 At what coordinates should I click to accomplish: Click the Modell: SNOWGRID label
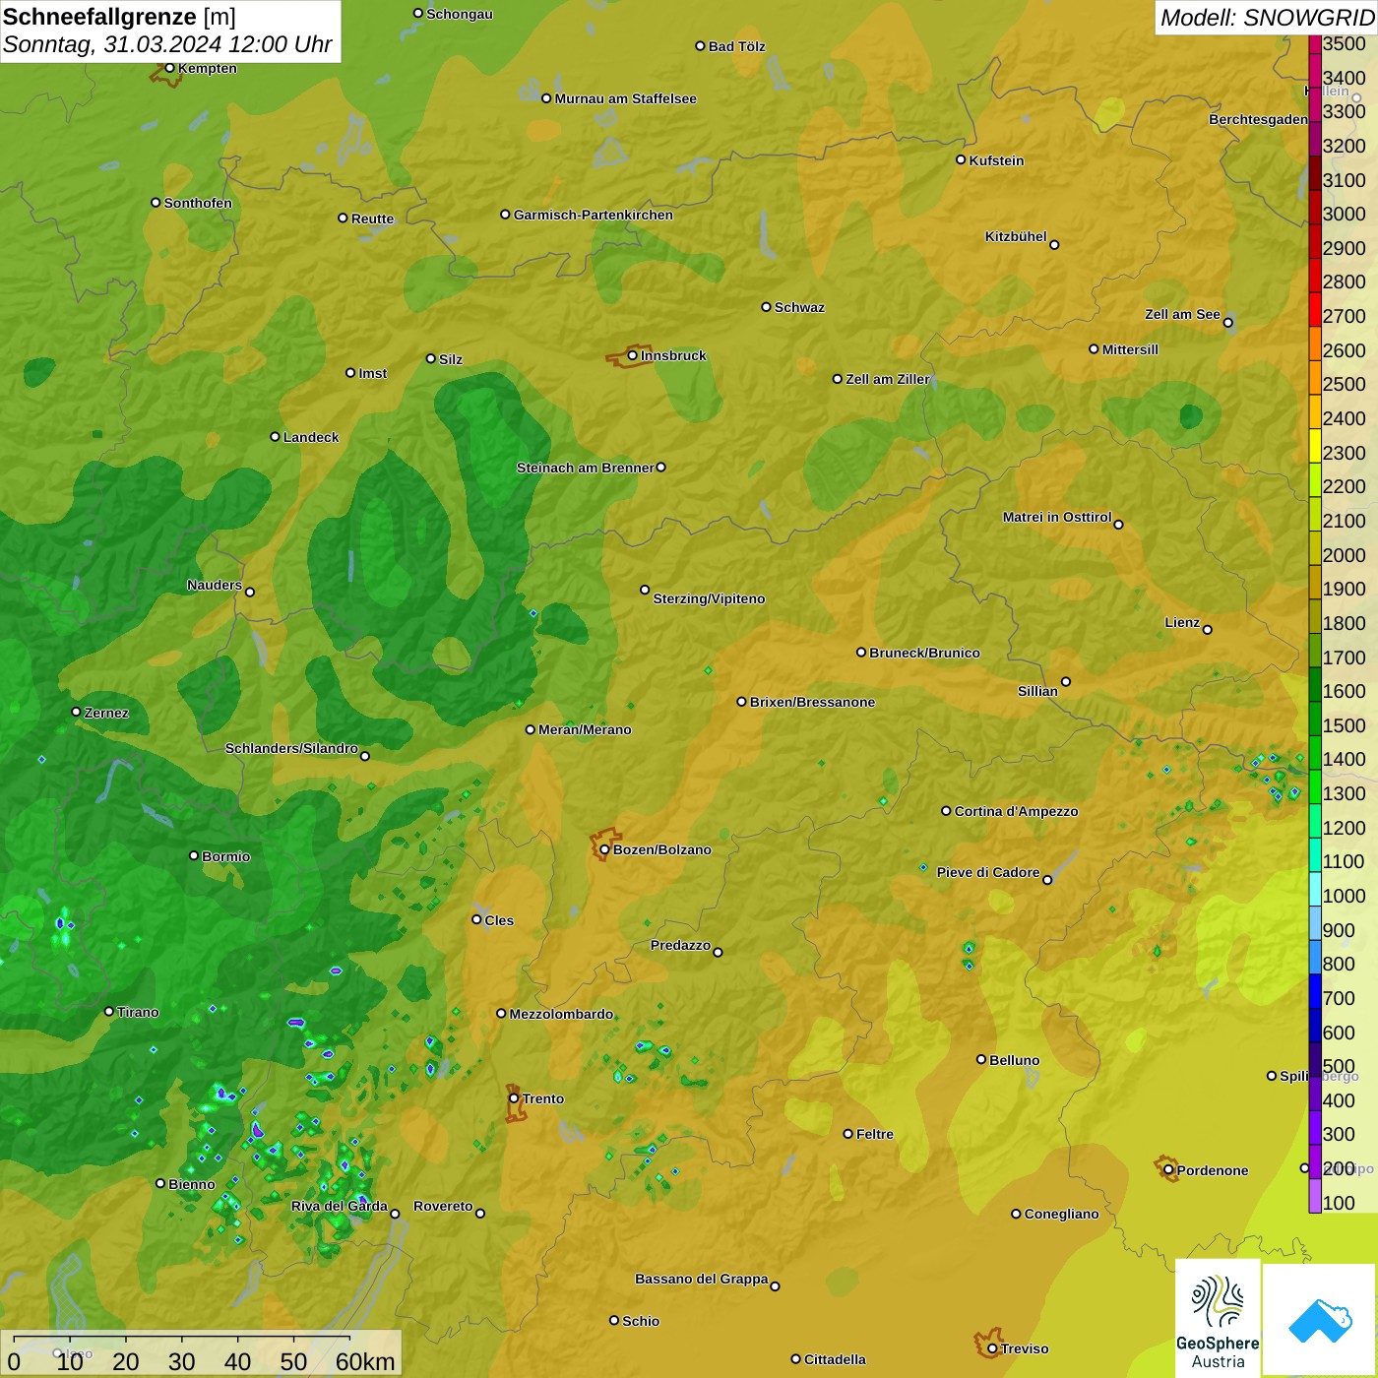point(1267,18)
